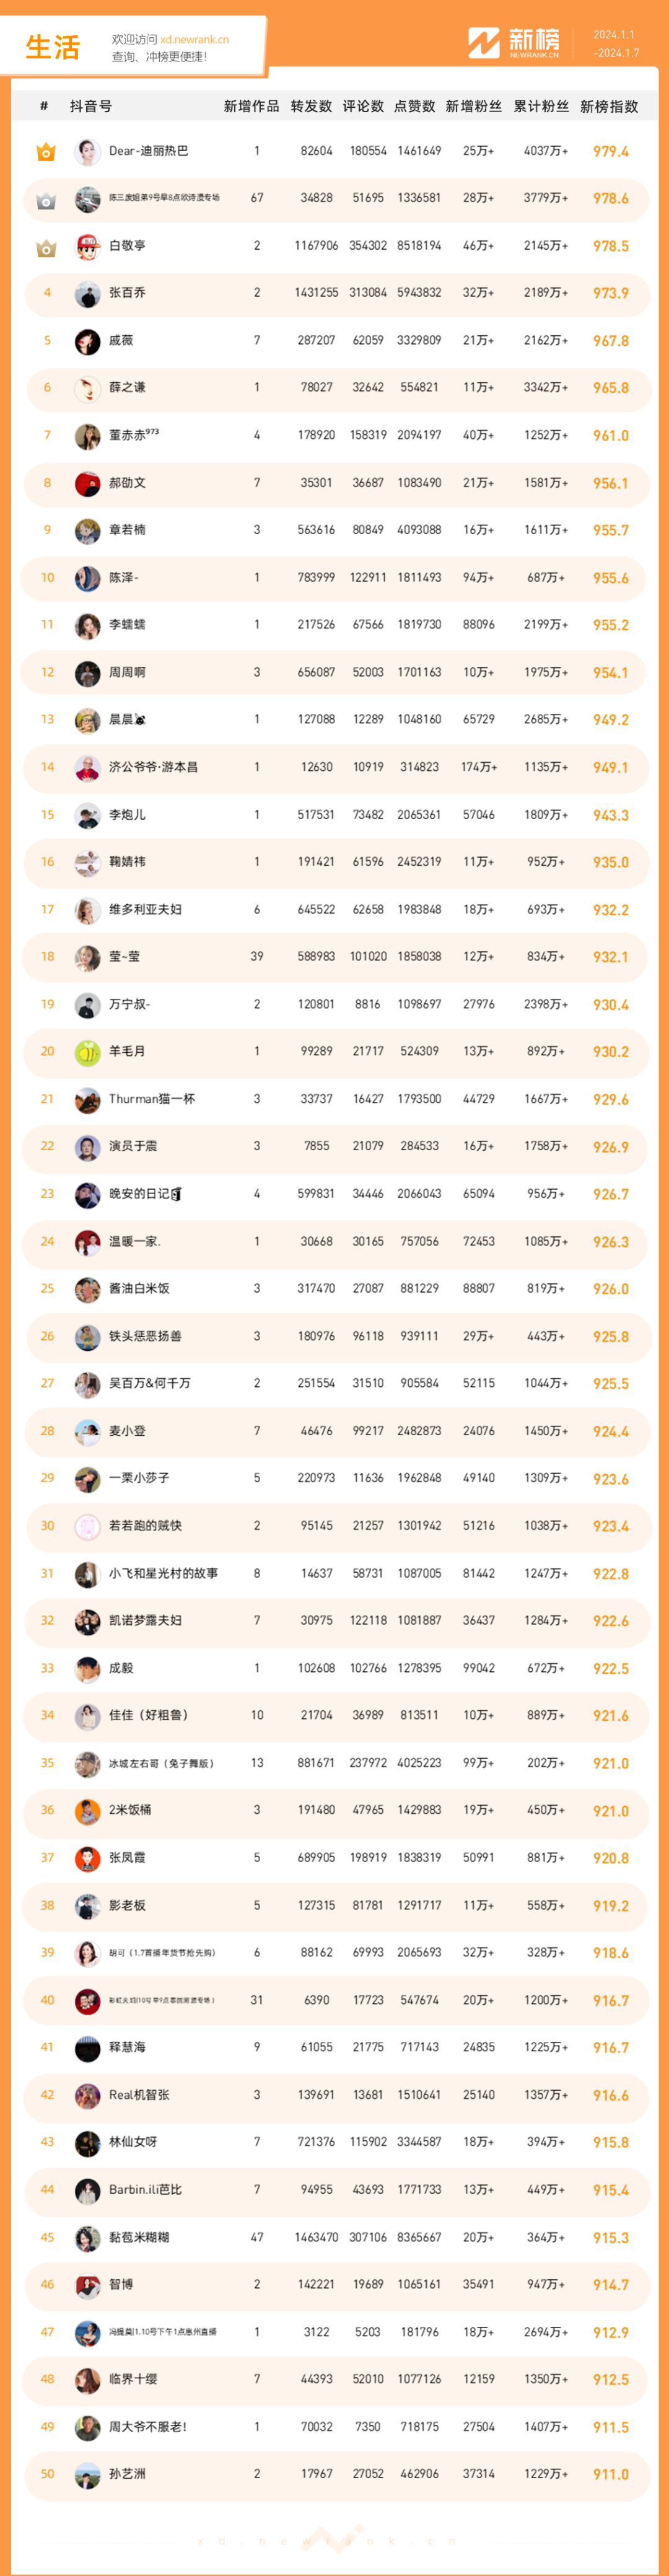Click the 生活 category title

coord(53,47)
